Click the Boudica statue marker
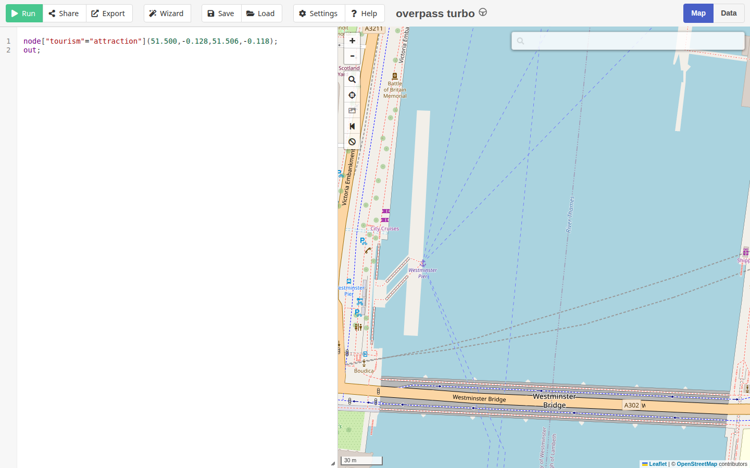Image resolution: width=750 pixels, height=468 pixels. coord(364,363)
